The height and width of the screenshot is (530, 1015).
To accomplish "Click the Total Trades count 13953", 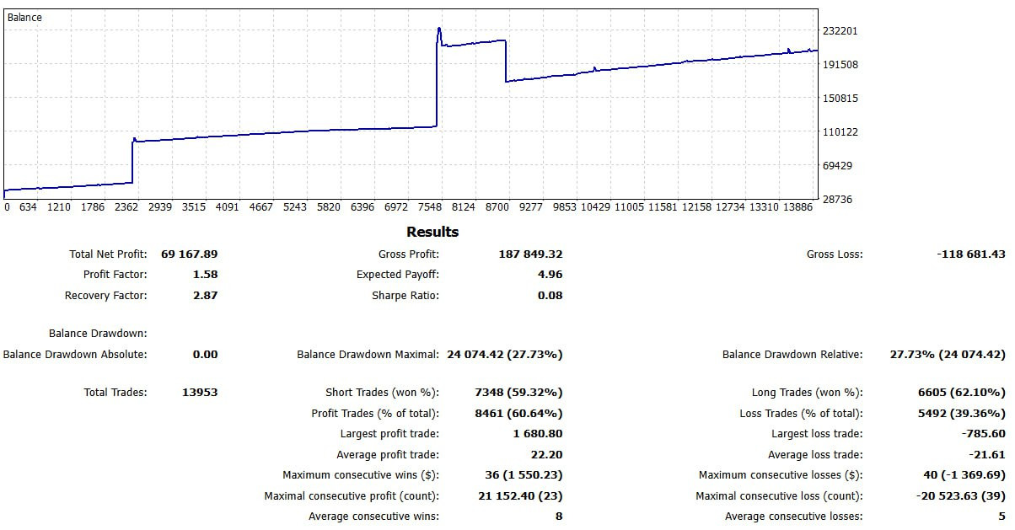I will 200,393.
